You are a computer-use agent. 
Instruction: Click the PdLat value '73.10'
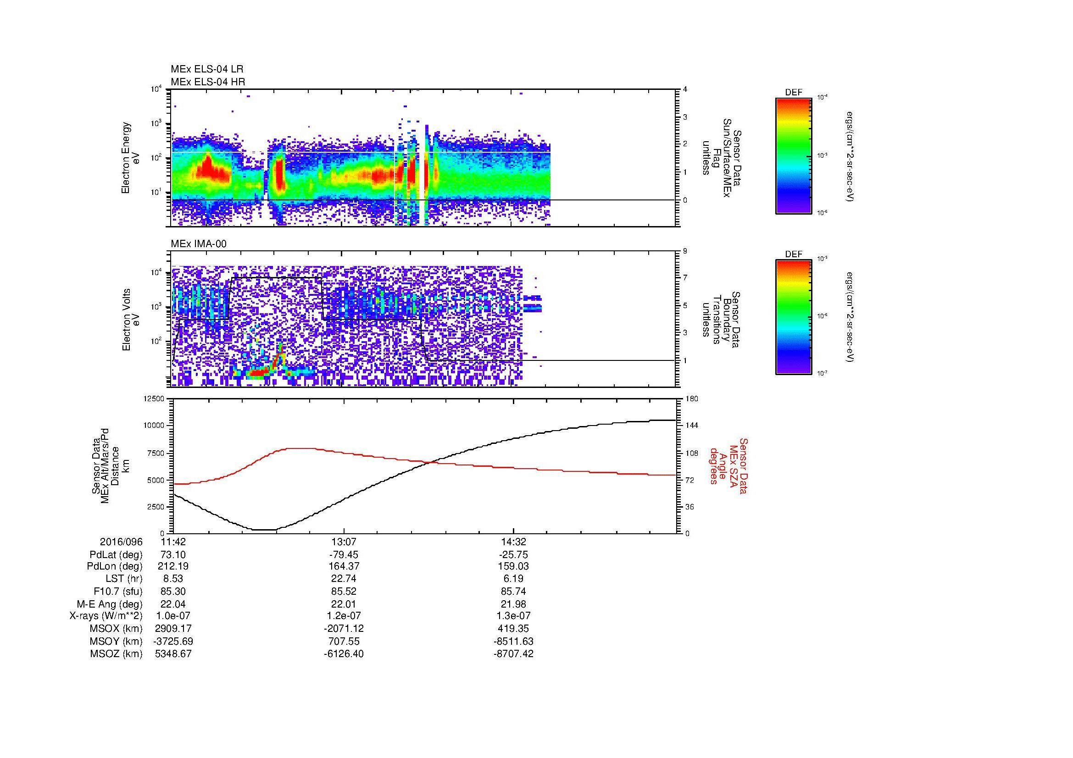coord(173,555)
